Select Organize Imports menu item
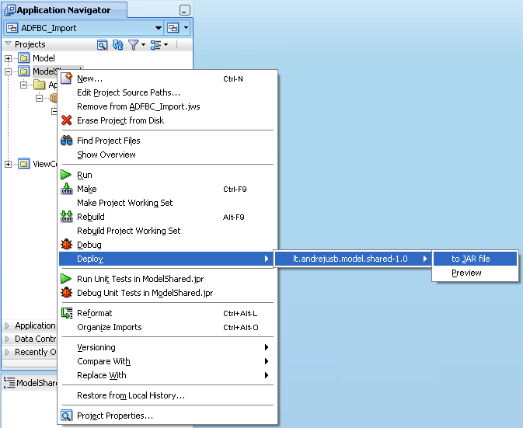Image resolution: width=523 pixels, height=428 pixels. (x=168, y=327)
